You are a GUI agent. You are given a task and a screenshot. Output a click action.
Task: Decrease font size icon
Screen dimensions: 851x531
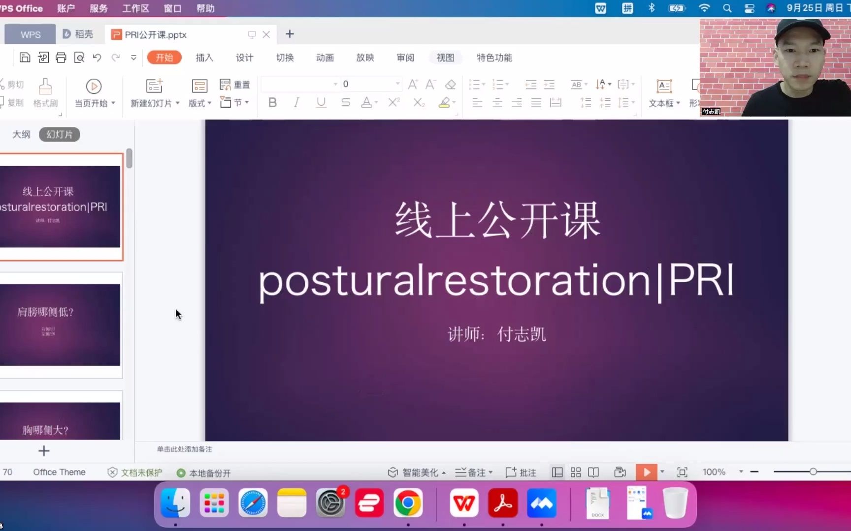point(431,85)
